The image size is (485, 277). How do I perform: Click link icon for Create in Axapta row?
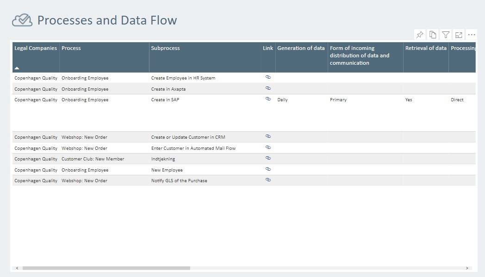pyautogui.click(x=268, y=88)
